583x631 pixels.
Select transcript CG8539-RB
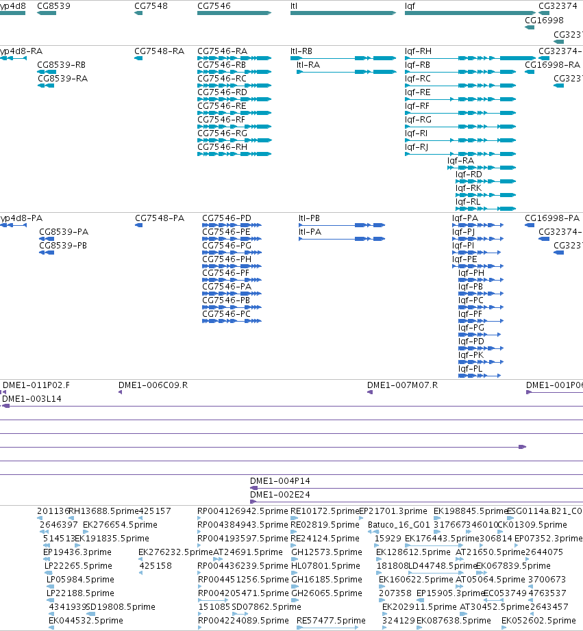click(61, 65)
